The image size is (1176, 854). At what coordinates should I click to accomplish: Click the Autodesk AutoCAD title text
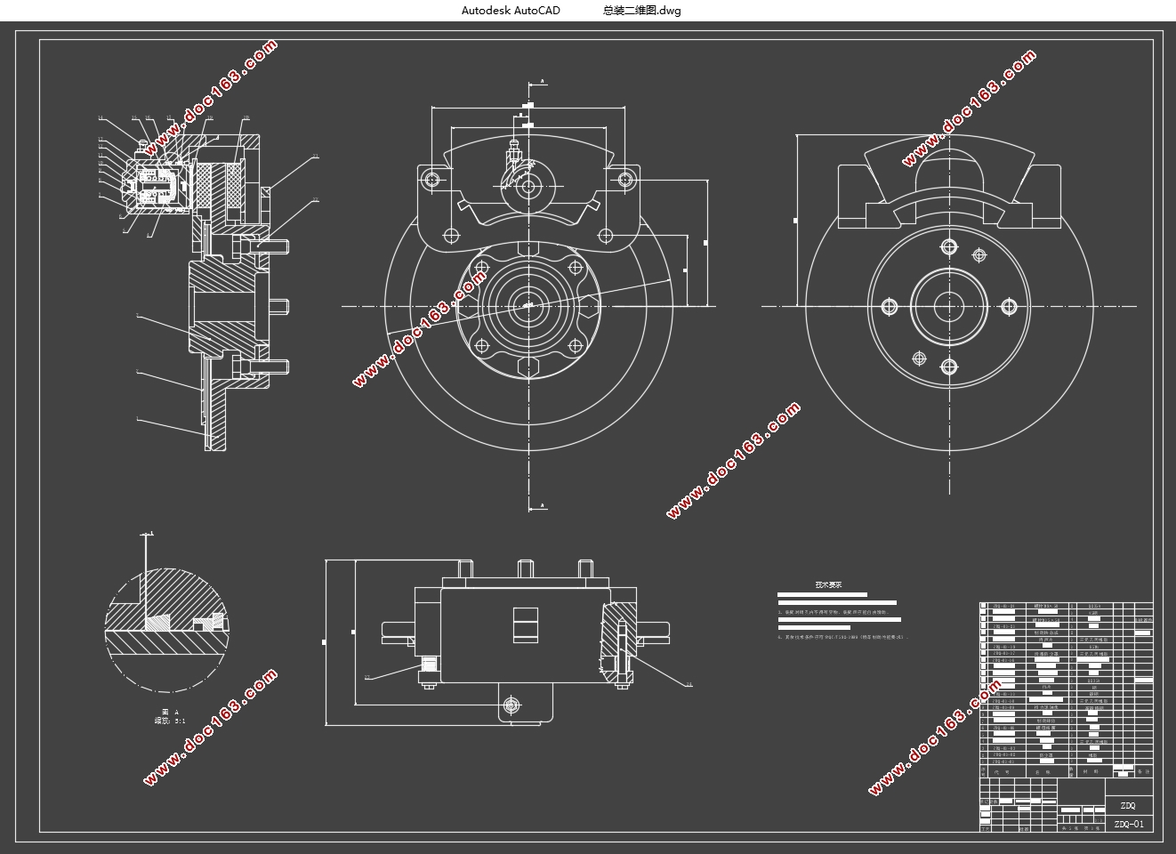pyautogui.click(x=511, y=11)
